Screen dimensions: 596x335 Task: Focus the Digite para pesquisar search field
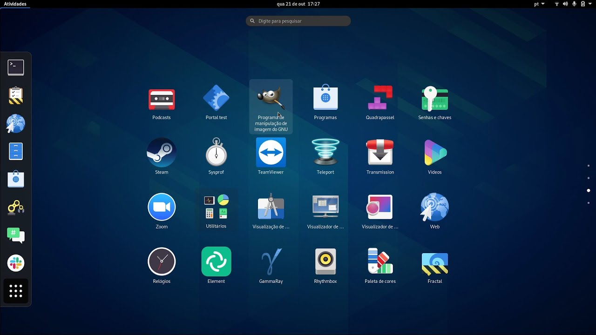(x=298, y=21)
